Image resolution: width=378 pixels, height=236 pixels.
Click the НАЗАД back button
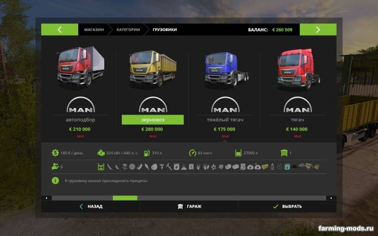[91, 206]
